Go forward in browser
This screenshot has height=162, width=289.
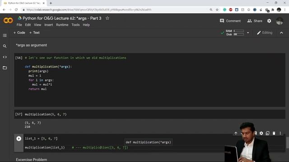click(10, 10)
